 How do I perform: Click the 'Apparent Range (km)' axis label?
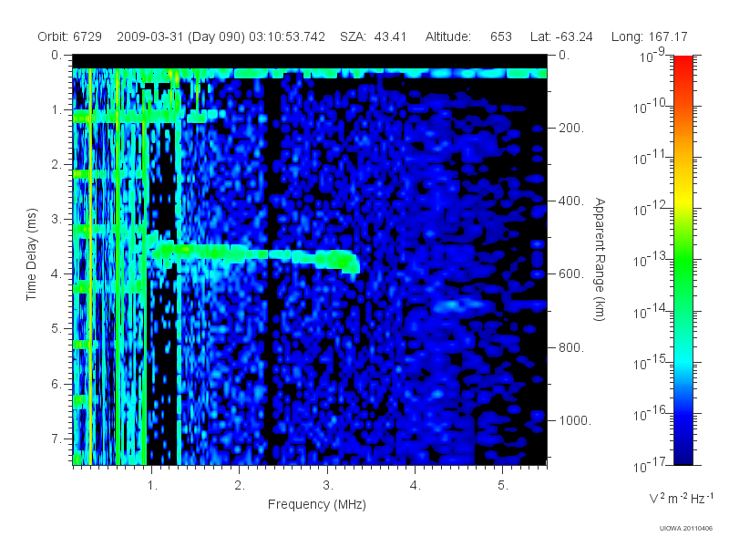600,259
